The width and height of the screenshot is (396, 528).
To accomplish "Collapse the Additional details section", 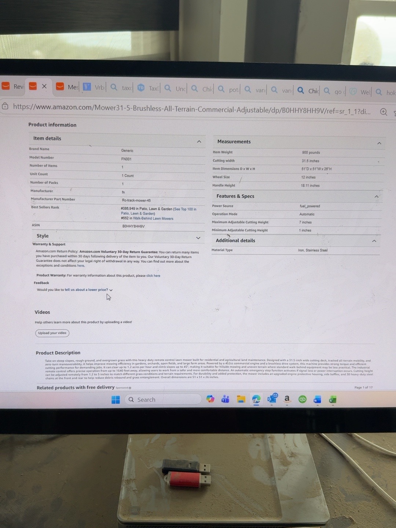I will click(x=374, y=241).
